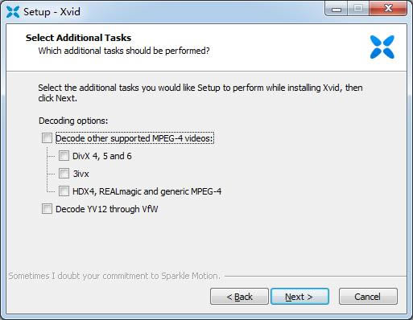Return with the Back button

tap(239, 297)
